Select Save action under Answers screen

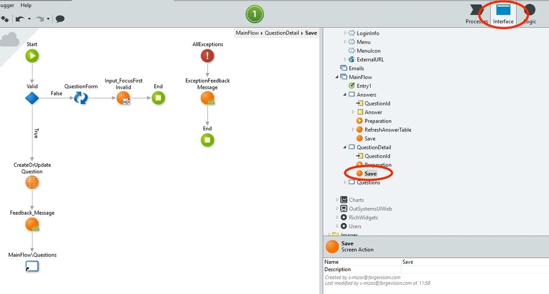click(370, 138)
